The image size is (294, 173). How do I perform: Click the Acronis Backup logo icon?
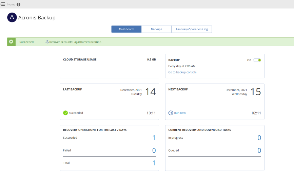click(12, 17)
